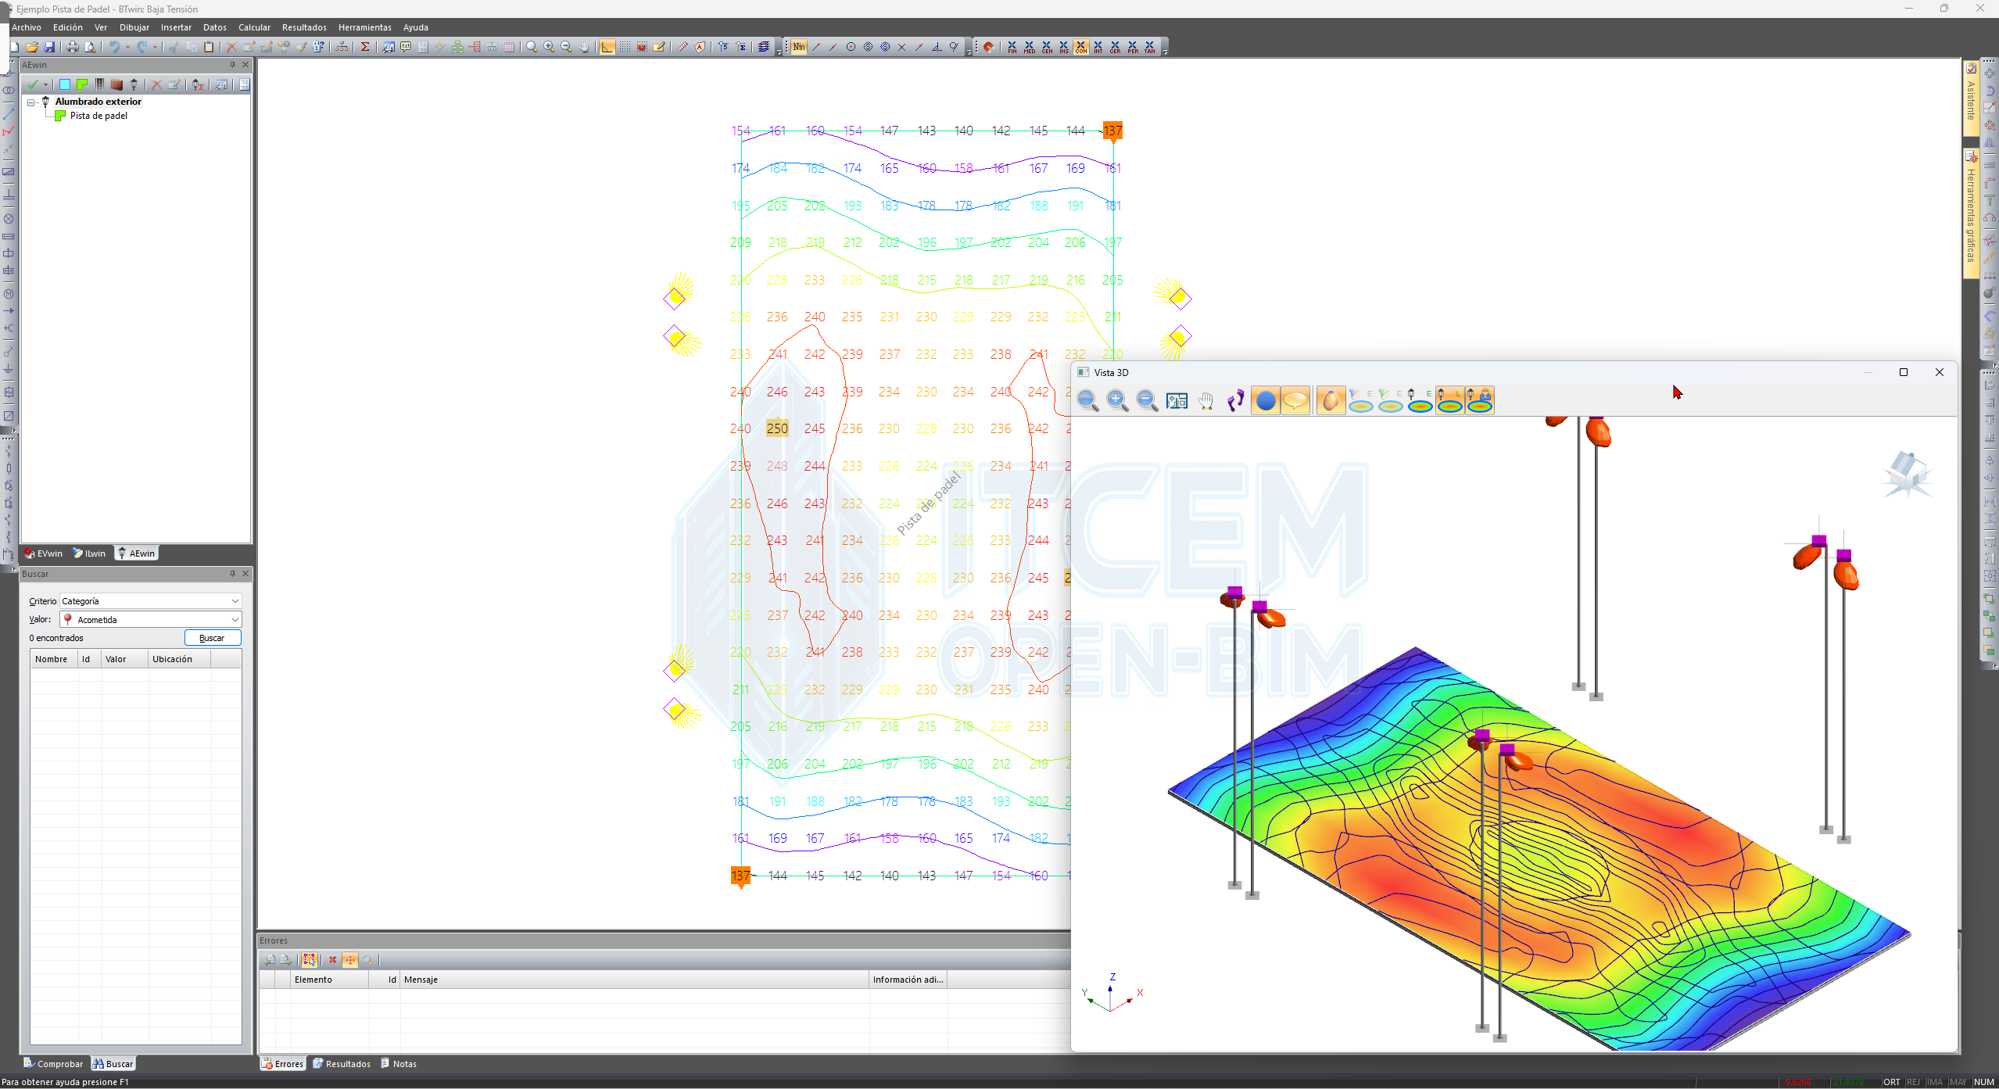Open the Valor Acometida dropdown
1999x1089 pixels.
(235, 620)
